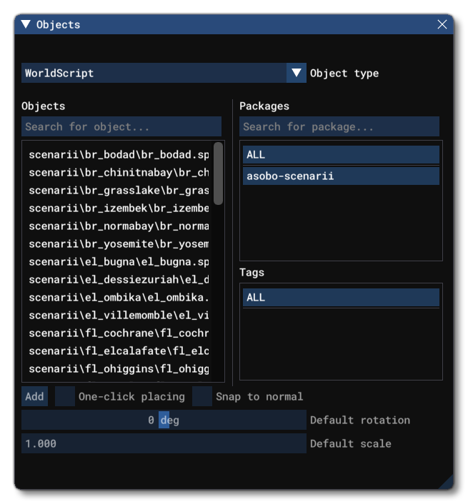Select scenarii\fl_cochrane object entry
Image resolution: width=468 pixels, height=504 pixels.
119,333
